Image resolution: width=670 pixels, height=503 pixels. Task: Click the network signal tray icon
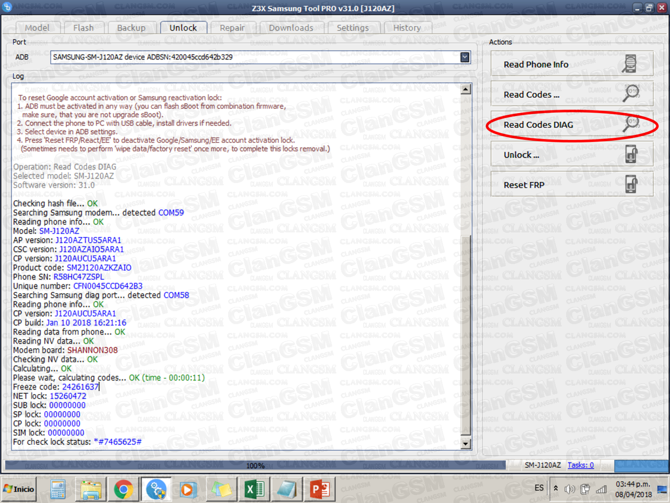(x=601, y=489)
